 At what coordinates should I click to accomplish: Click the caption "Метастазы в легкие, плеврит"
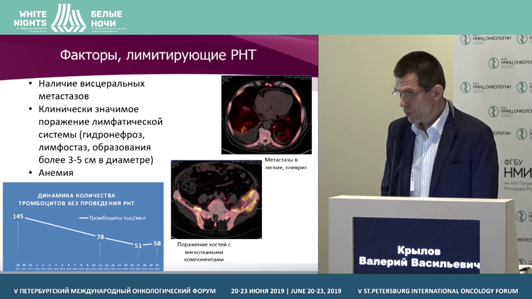pos(286,164)
